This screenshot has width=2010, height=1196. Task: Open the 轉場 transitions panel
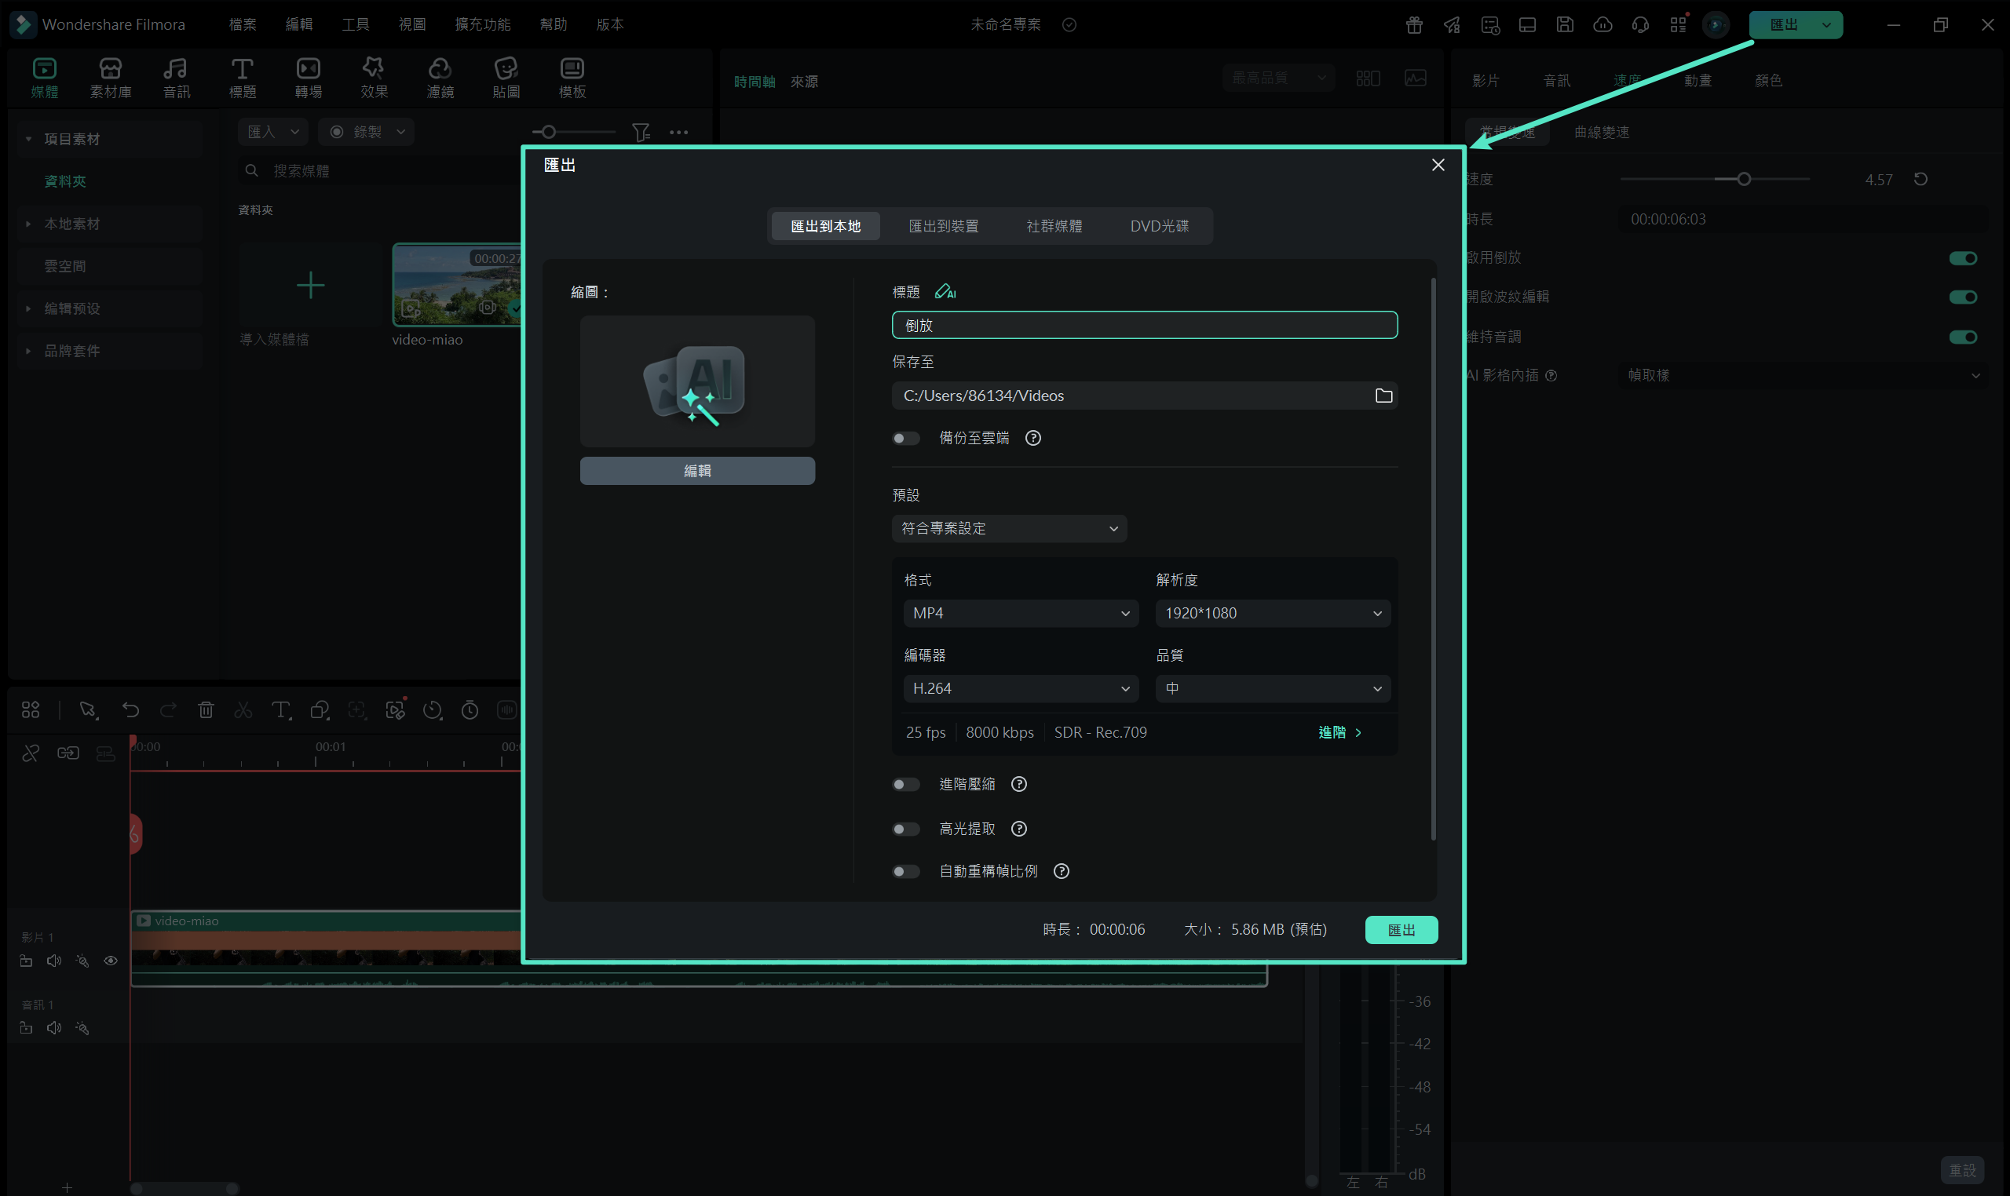[x=308, y=78]
